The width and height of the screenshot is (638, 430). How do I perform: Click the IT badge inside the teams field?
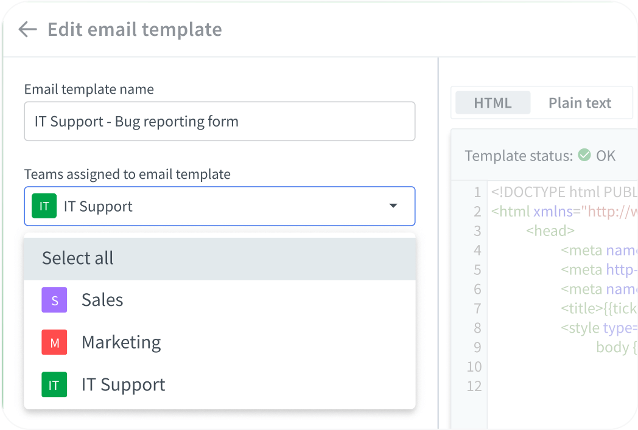pos(43,206)
